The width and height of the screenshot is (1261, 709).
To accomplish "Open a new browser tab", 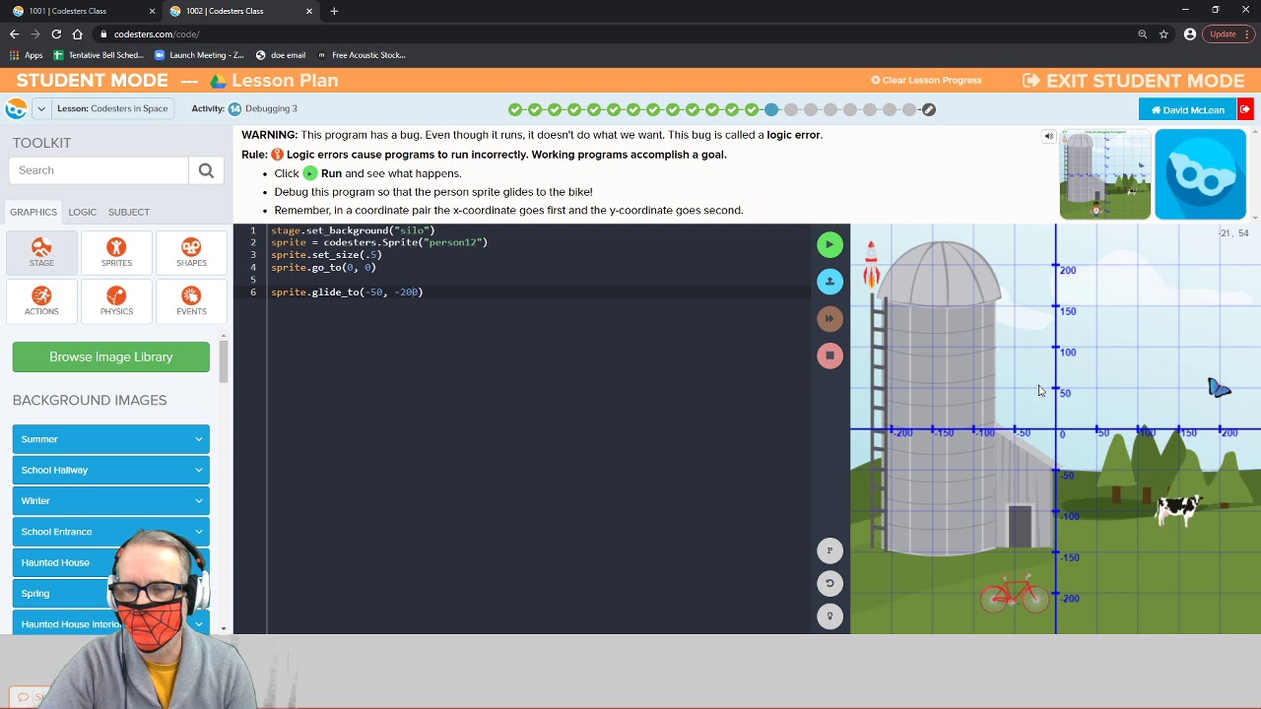I will pos(334,11).
